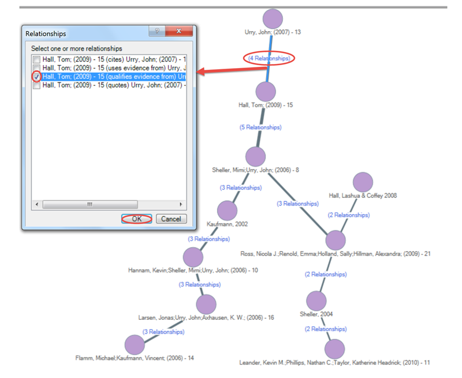The image size is (462, 378).
Task: Select the Hall, Tom (2009) - 15 node
Action: [x=266, y=92]
